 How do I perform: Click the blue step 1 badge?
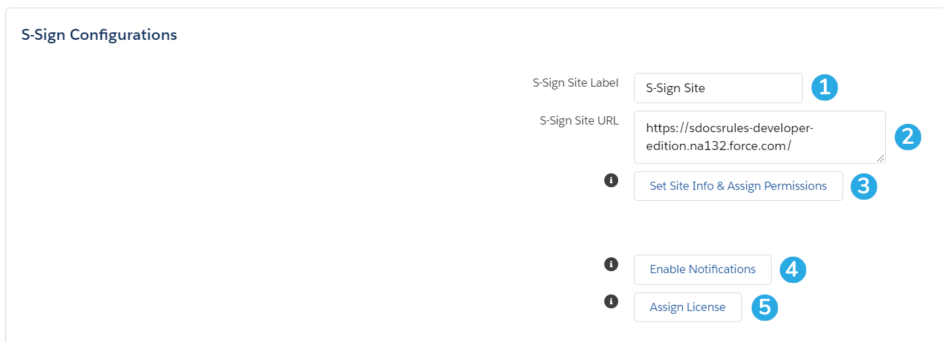825,87
